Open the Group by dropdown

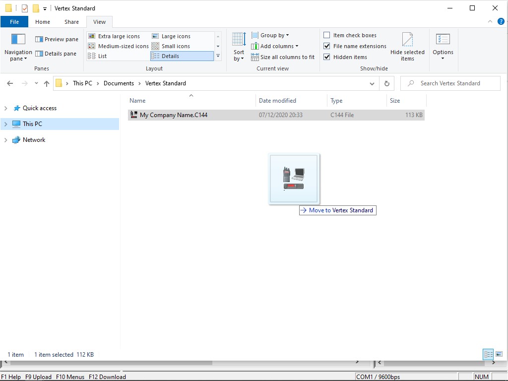pos(270,35)
